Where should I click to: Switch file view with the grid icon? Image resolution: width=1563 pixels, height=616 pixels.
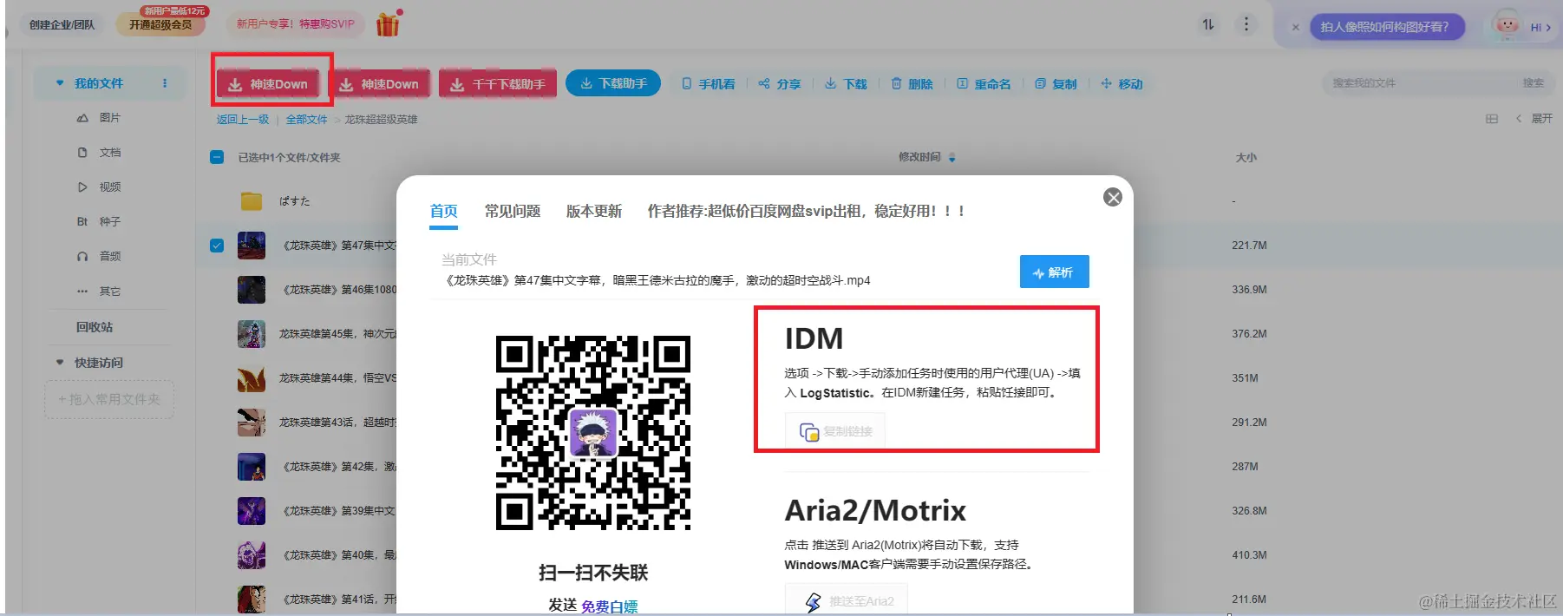tap(1492, 119)
